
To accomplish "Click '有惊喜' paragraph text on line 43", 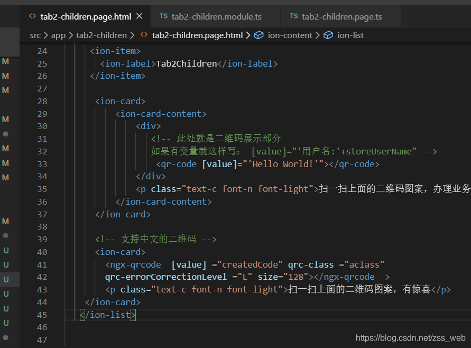I will pos(417,289).
